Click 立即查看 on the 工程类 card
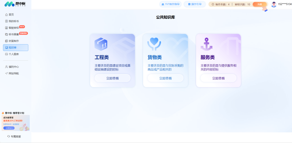292x143 pixels. point(112,78)
